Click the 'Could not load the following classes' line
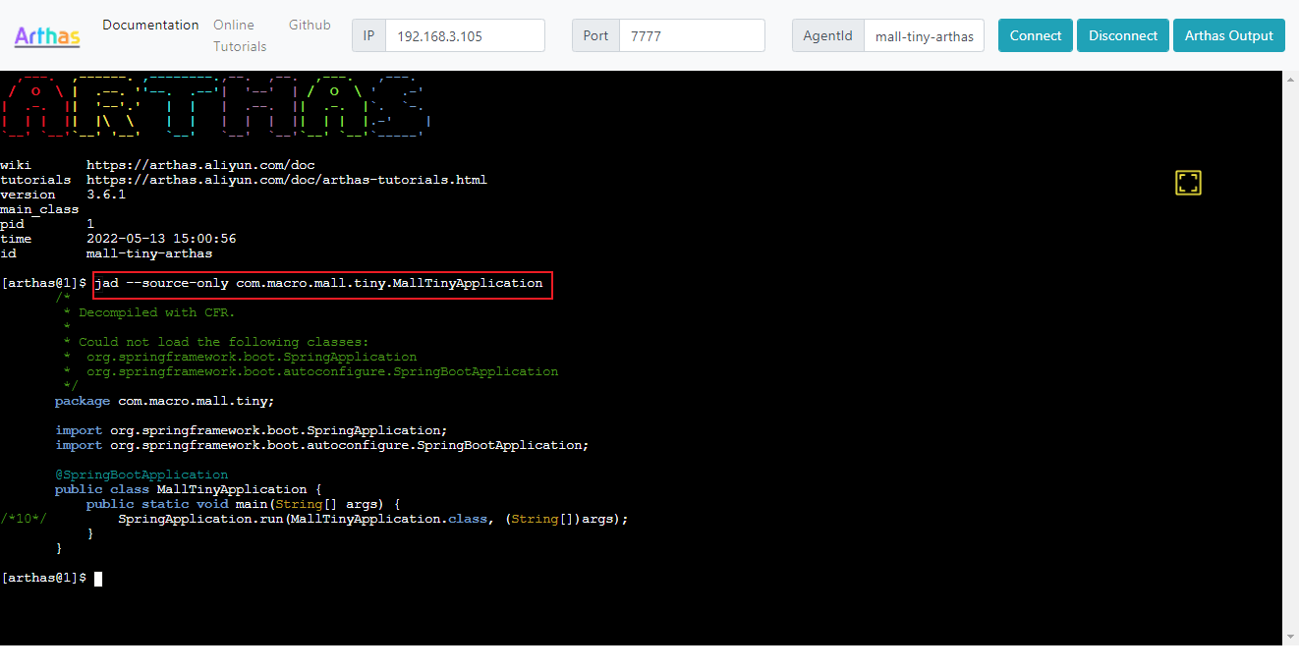Image resolution: width=1299 pixels, height=671 pixels. [216, 342]
